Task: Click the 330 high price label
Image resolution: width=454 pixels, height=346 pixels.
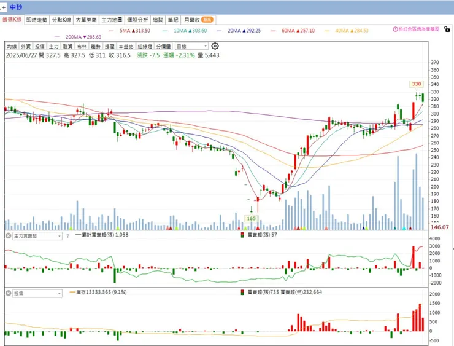Action: (417, 84)
